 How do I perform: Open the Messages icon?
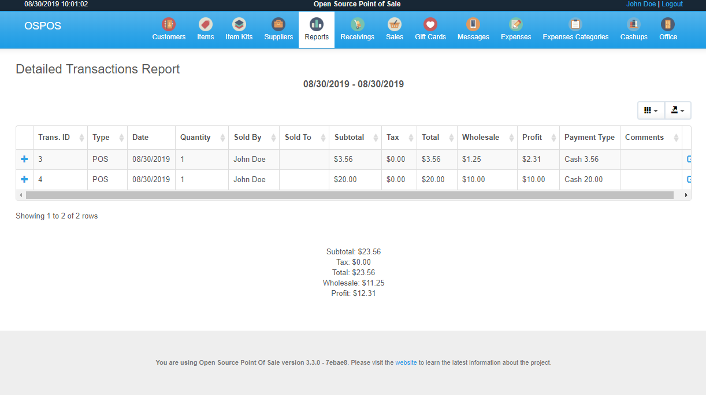click(473, 29)
